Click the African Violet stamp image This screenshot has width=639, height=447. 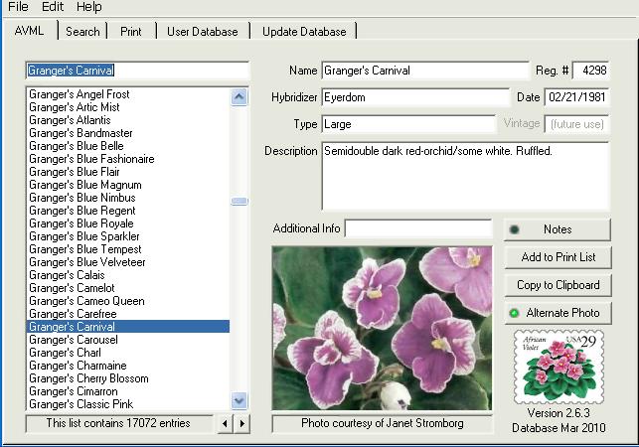559,368
